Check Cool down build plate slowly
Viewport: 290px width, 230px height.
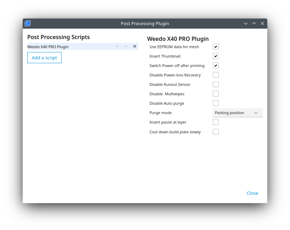[216, 132]
